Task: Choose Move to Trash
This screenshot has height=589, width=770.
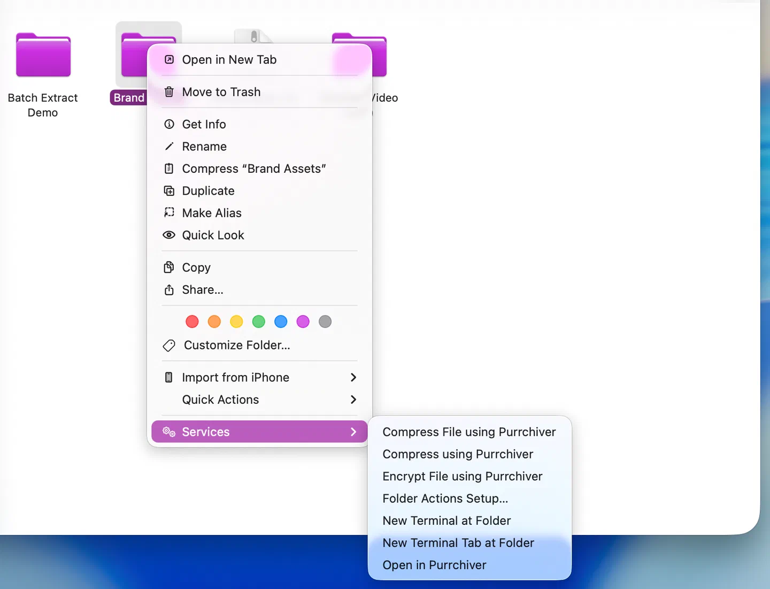Action: [259, 92]
